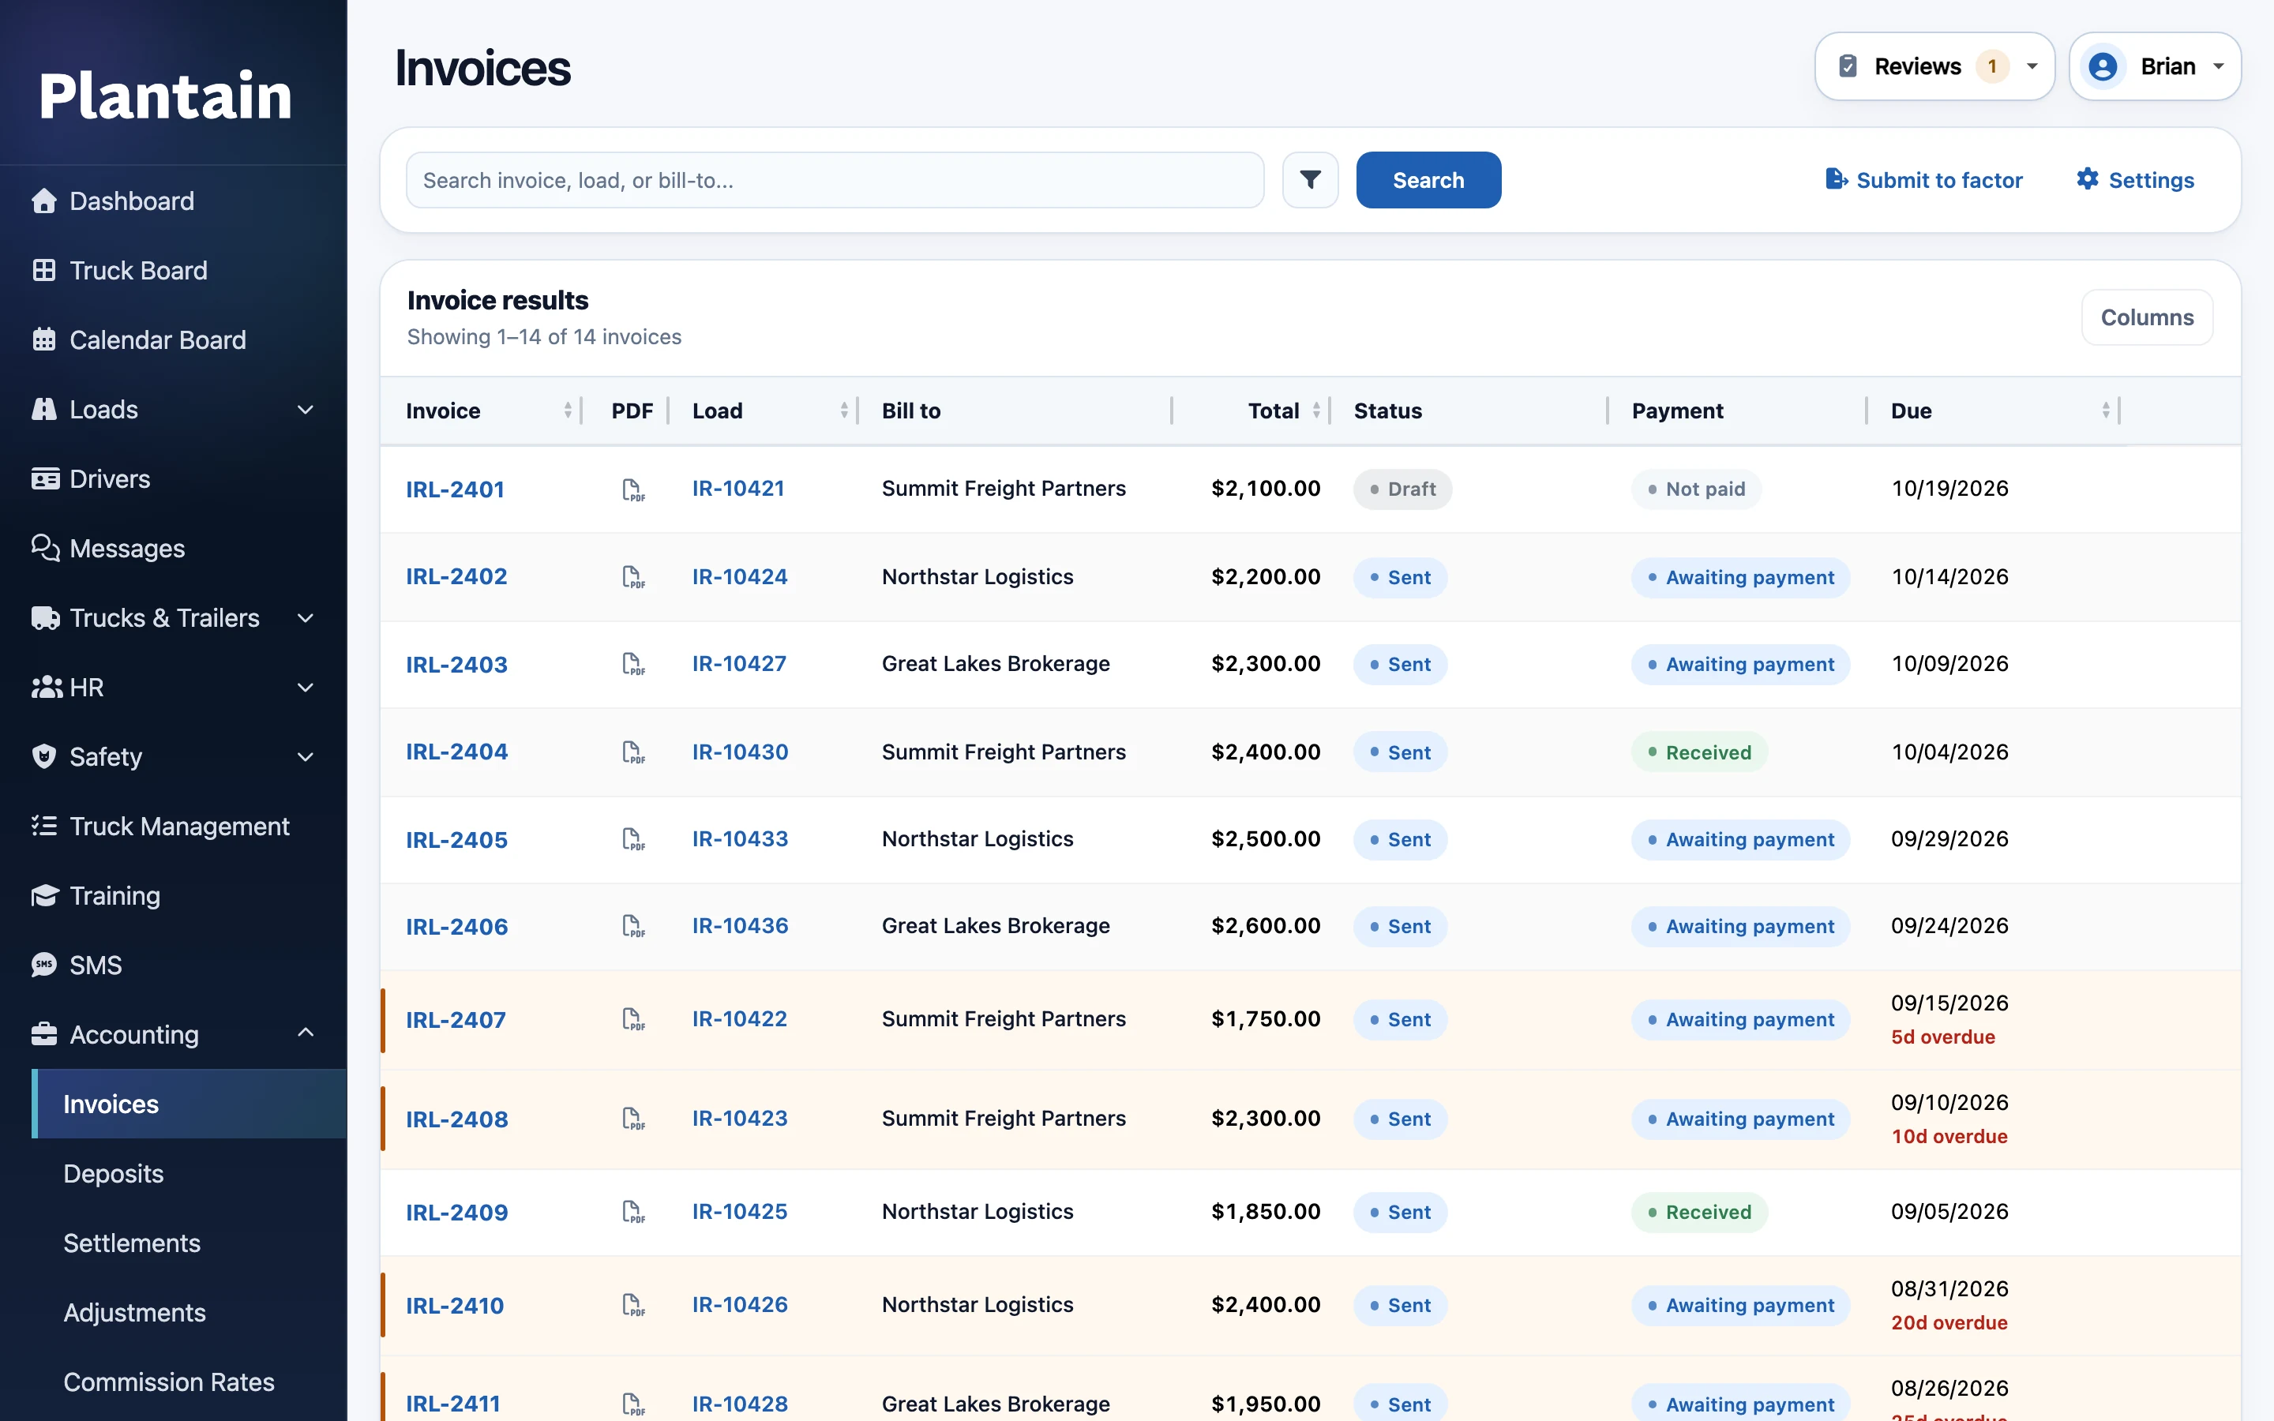This screenshot has height=1421, width=2274.
Task: Open invoice Settings
Action: (2135, 179)
